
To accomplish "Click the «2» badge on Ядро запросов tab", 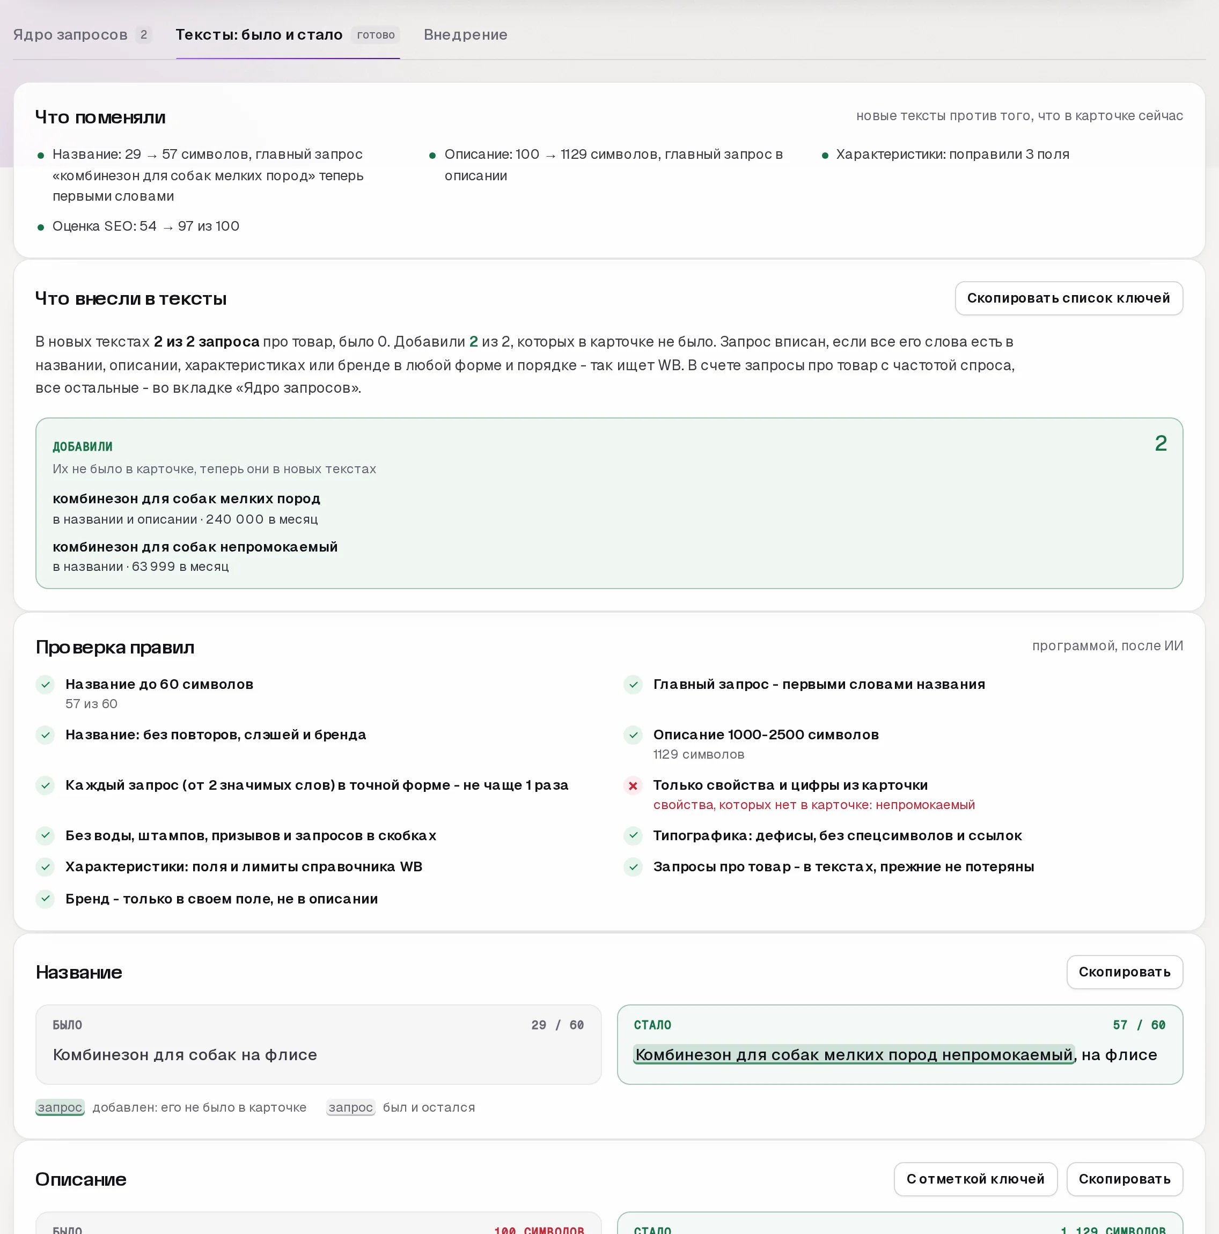I will tap(144, 35).
